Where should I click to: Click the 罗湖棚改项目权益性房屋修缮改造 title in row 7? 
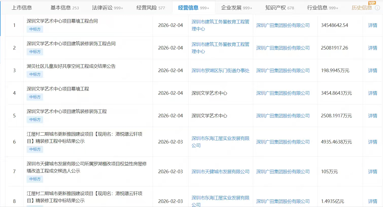87,167
